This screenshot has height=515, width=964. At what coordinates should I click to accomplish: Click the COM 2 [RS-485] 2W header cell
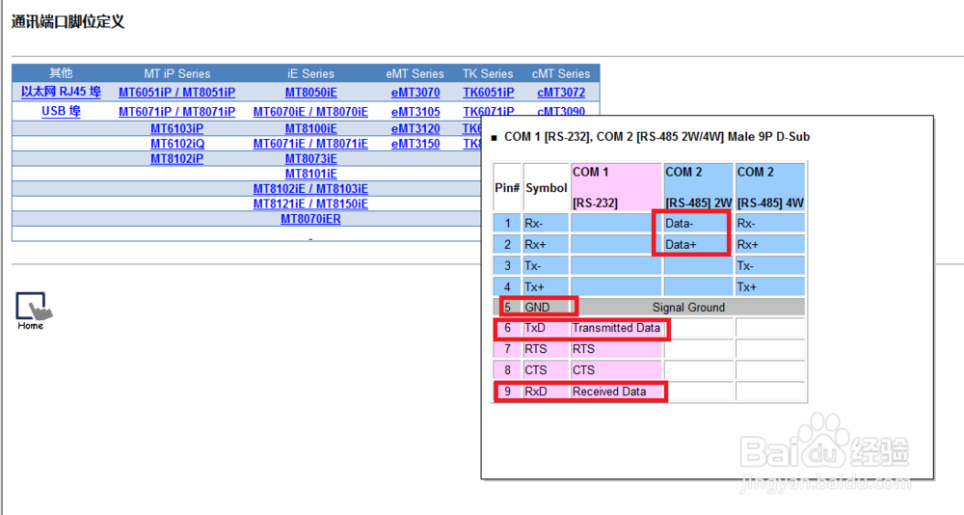pyautogui.click(x=698, y=188)
